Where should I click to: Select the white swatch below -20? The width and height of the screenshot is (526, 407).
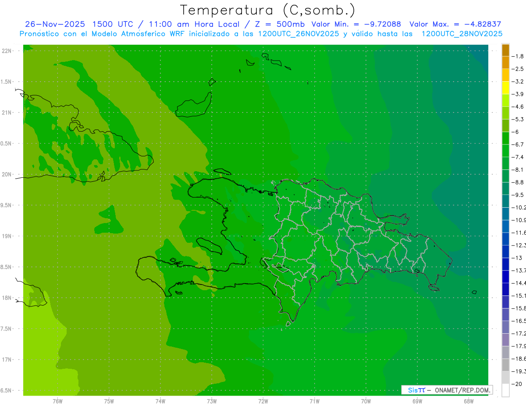click(506, 390)
